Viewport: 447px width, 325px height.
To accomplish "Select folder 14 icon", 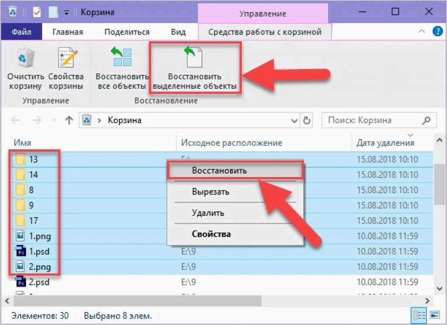I will 20,174.
